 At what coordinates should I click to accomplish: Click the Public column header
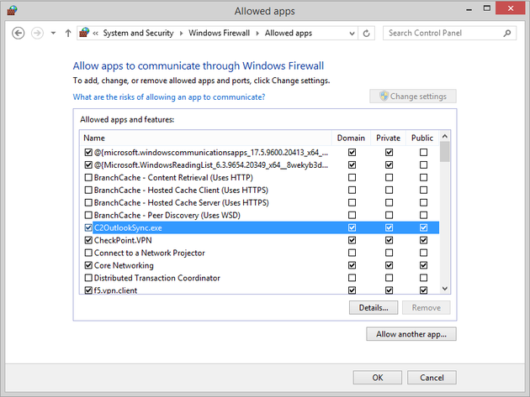pyautogui.click(x=422, y=138)
